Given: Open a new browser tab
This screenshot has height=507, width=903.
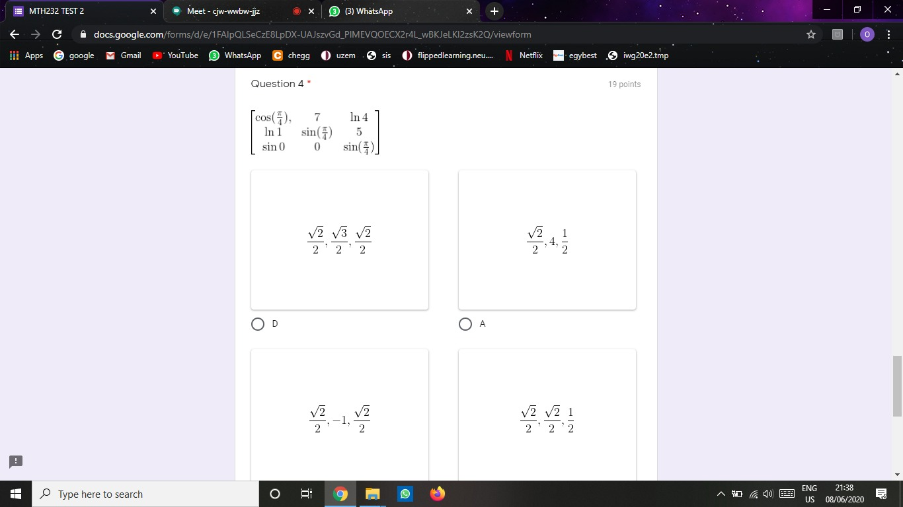Looking at the screenshot, I should coord(494,11).
